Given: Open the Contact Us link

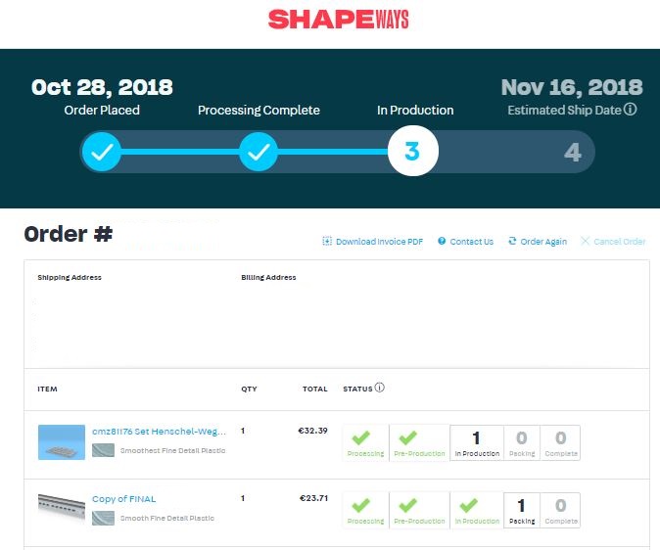Looking at the screenshot, I should [465, 242].
